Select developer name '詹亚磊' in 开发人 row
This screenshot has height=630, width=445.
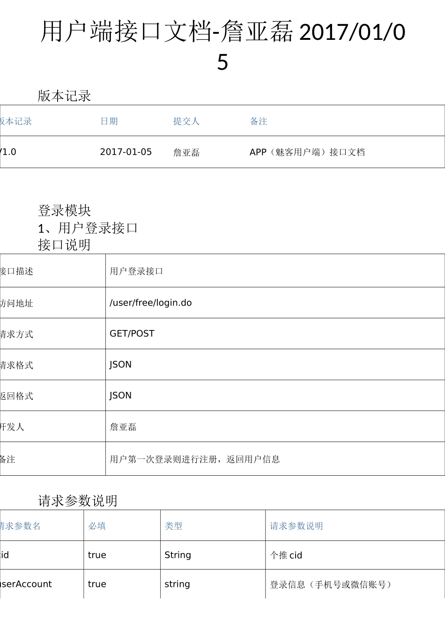(x=123, y=427)
